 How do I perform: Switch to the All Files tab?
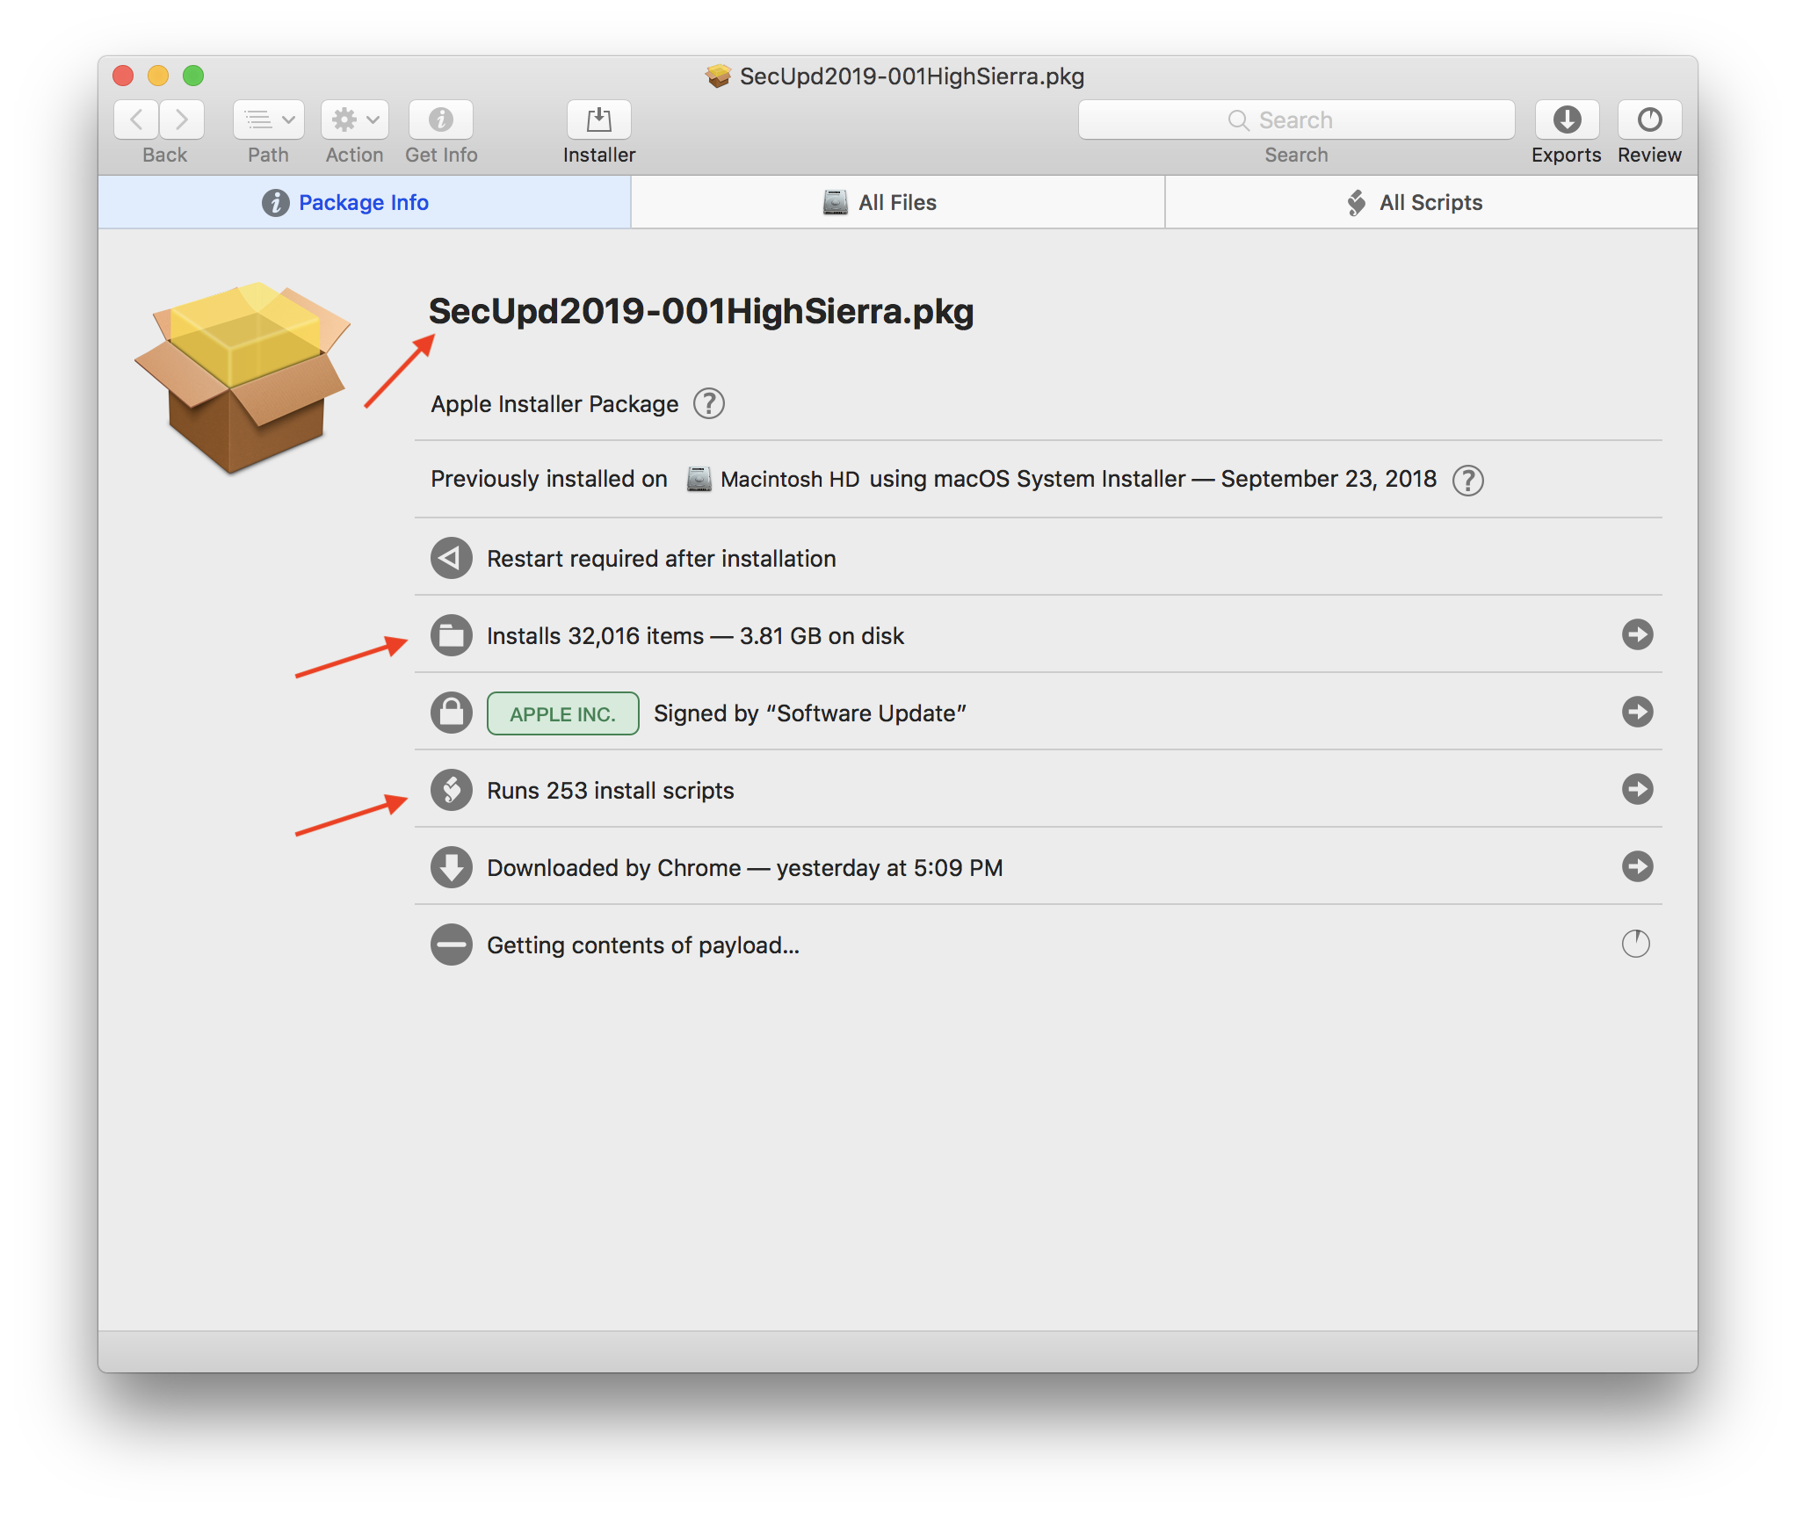[x=895, y=201]
